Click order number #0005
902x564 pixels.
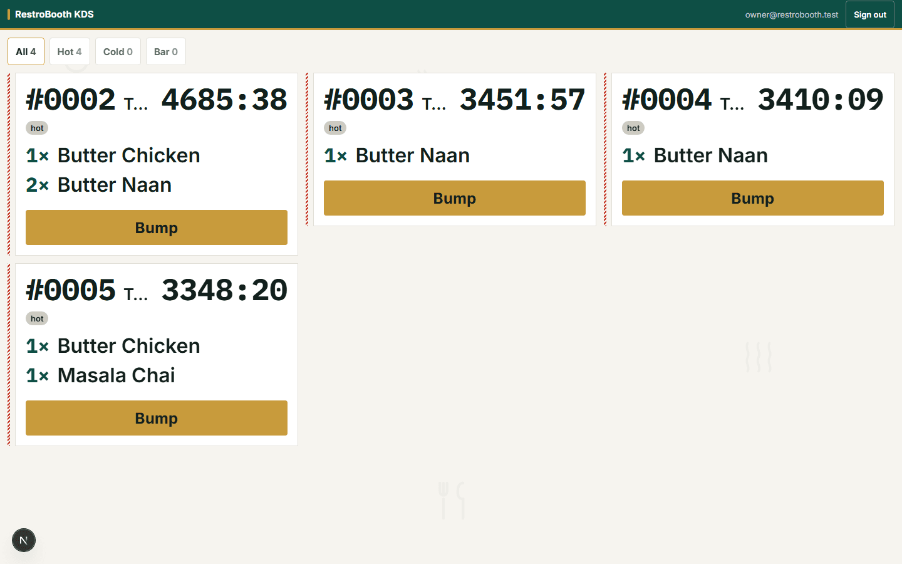click(x=71, y=290)
